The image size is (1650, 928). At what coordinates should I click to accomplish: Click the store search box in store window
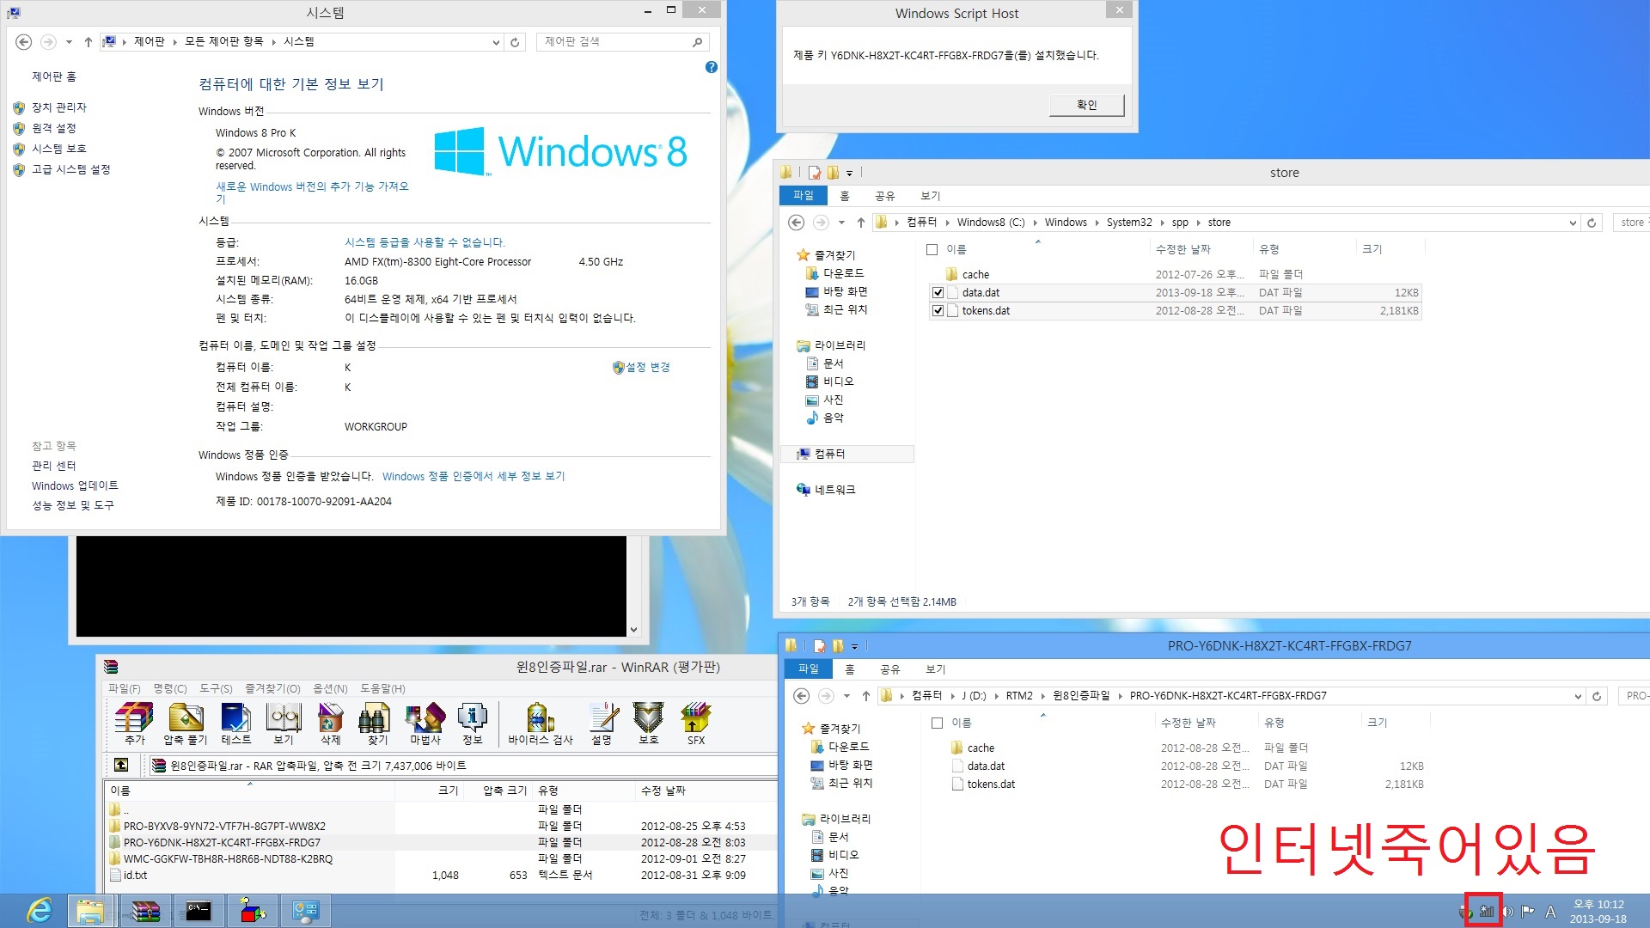1632,223
